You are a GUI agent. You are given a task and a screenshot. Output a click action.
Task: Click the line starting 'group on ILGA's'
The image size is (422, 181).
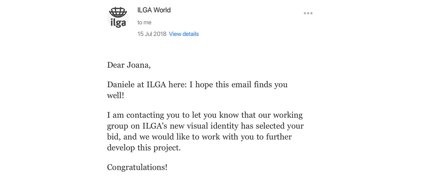pyautogui.click(x=205, y=126)
